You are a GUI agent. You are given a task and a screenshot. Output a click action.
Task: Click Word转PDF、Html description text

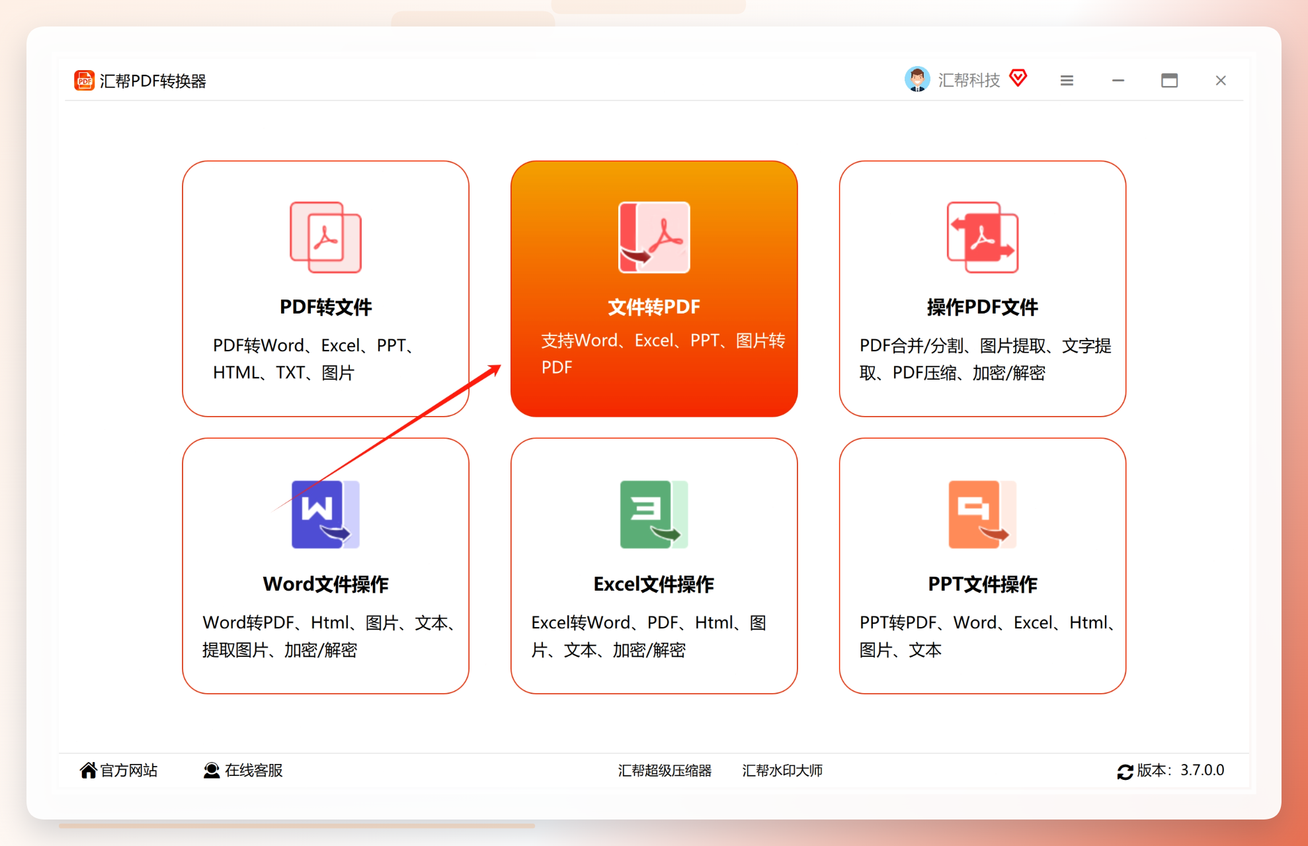click(329, 636)
